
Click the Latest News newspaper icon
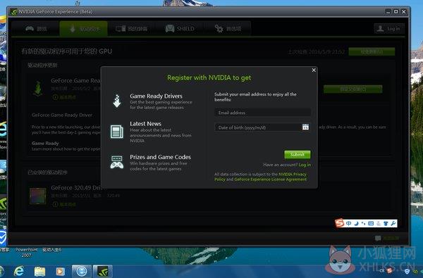(117, 132)
